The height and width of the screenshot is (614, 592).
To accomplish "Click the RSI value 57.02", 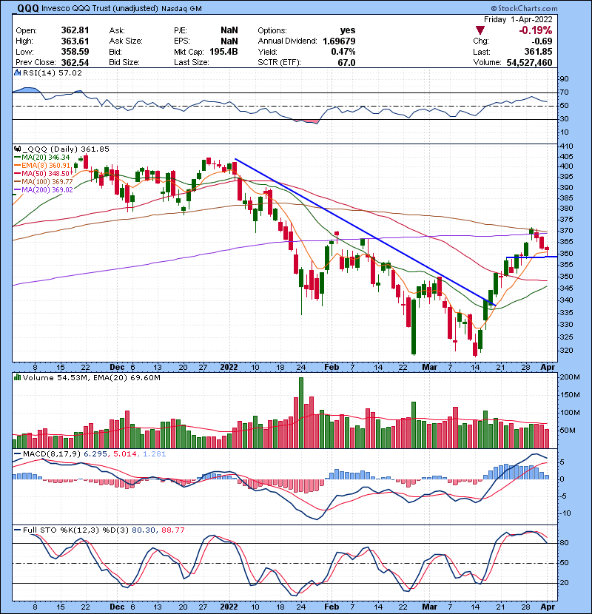I will pyautogui.click(x=70, y=72).
